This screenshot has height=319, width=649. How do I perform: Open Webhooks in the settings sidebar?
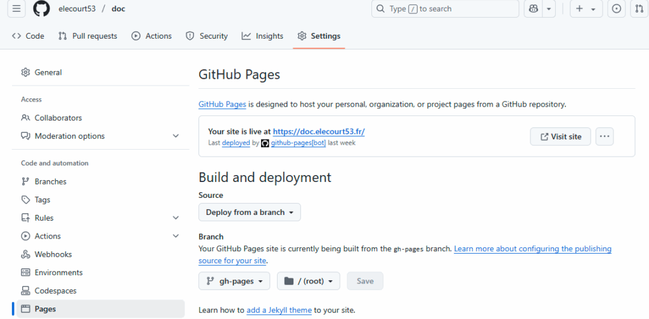pos(53,254)
